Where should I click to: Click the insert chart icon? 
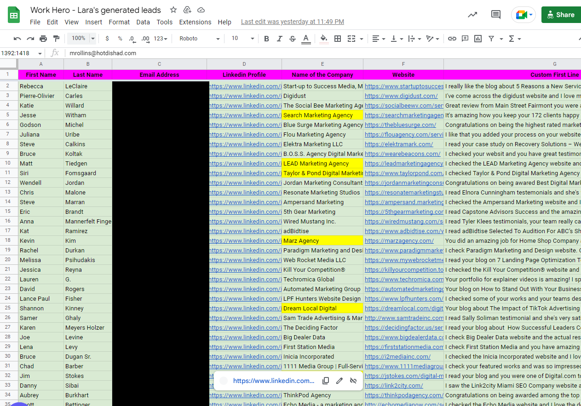[478, 39]
